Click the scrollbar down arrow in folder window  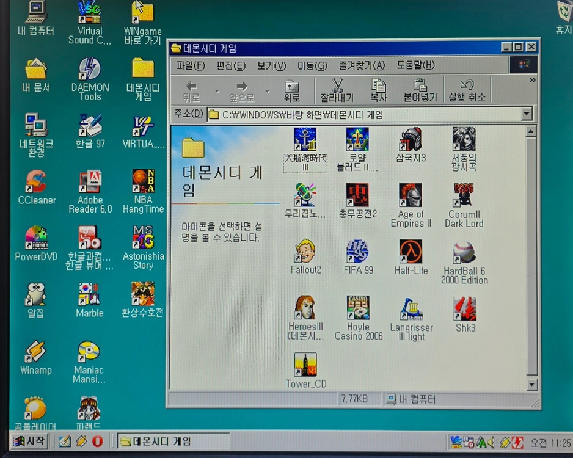point(531,385)
